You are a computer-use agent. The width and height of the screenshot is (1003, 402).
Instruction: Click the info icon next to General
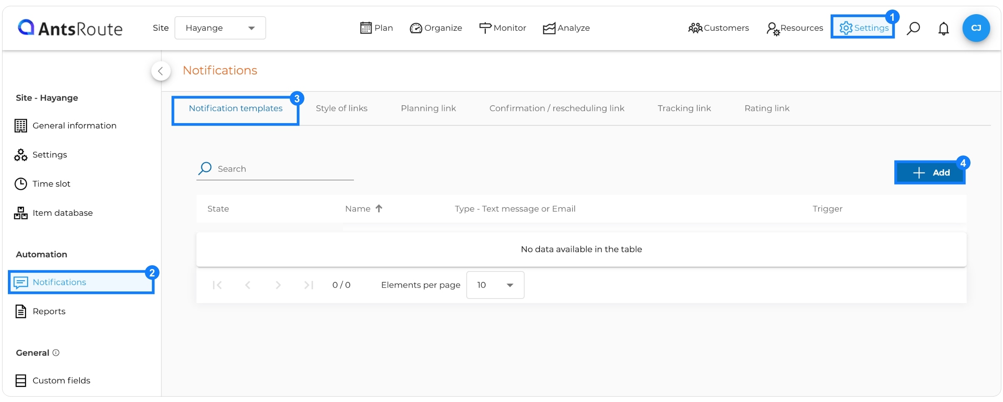(x=56, y=353)
